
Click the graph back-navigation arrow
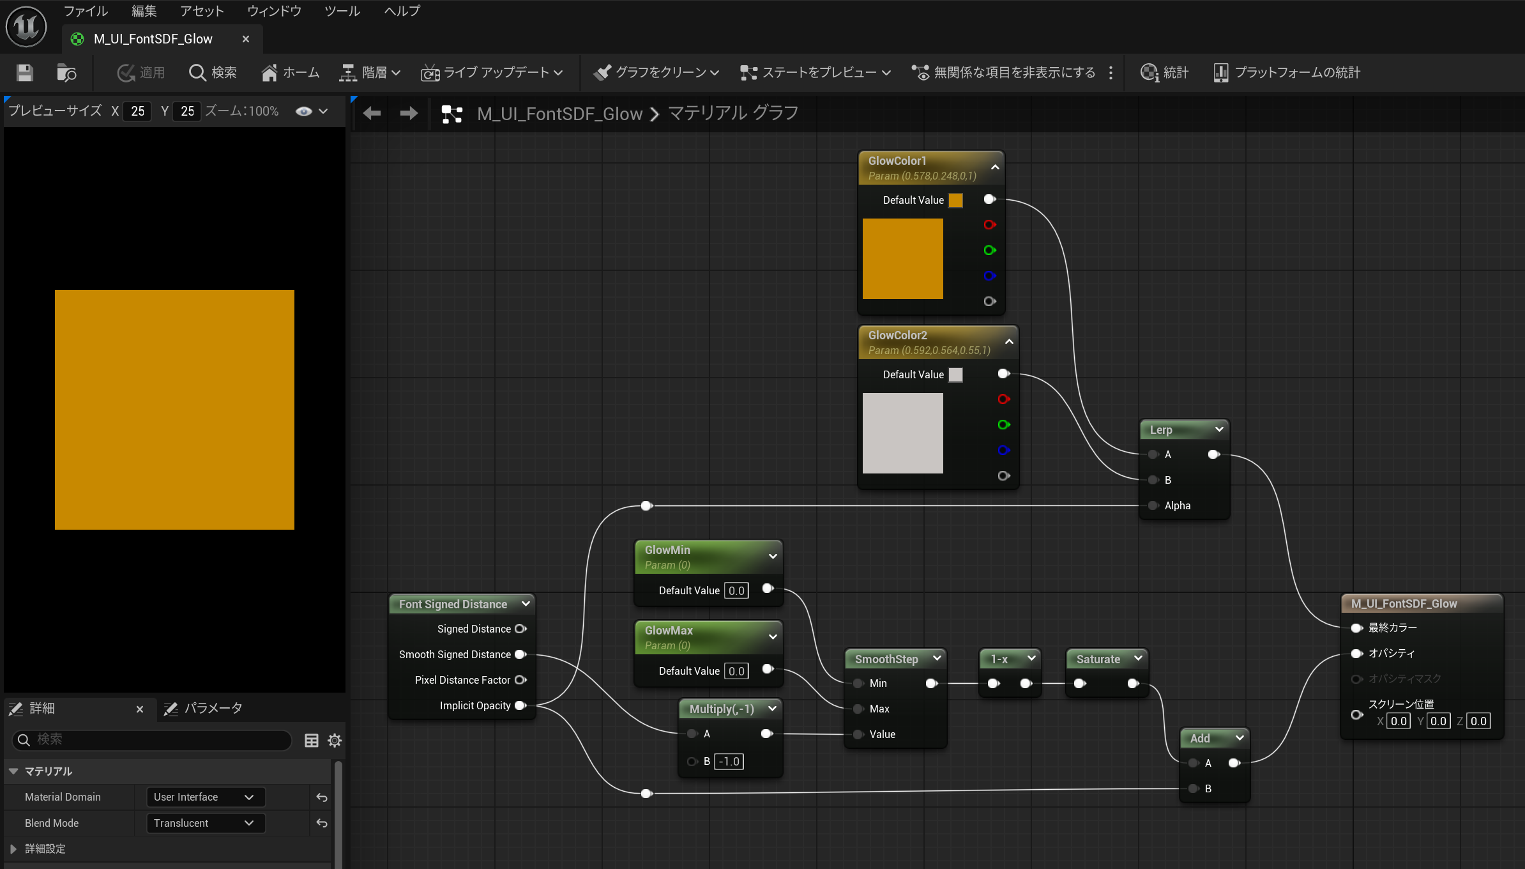click(x=372, y=114)
